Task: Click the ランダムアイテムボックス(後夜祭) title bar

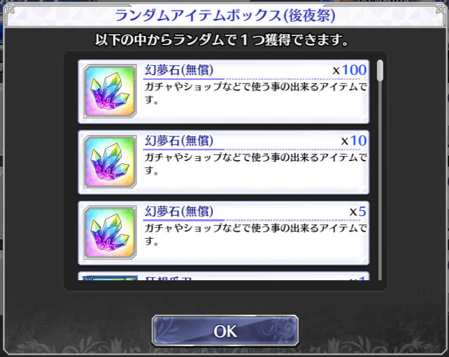Action: tap(225, 15)
